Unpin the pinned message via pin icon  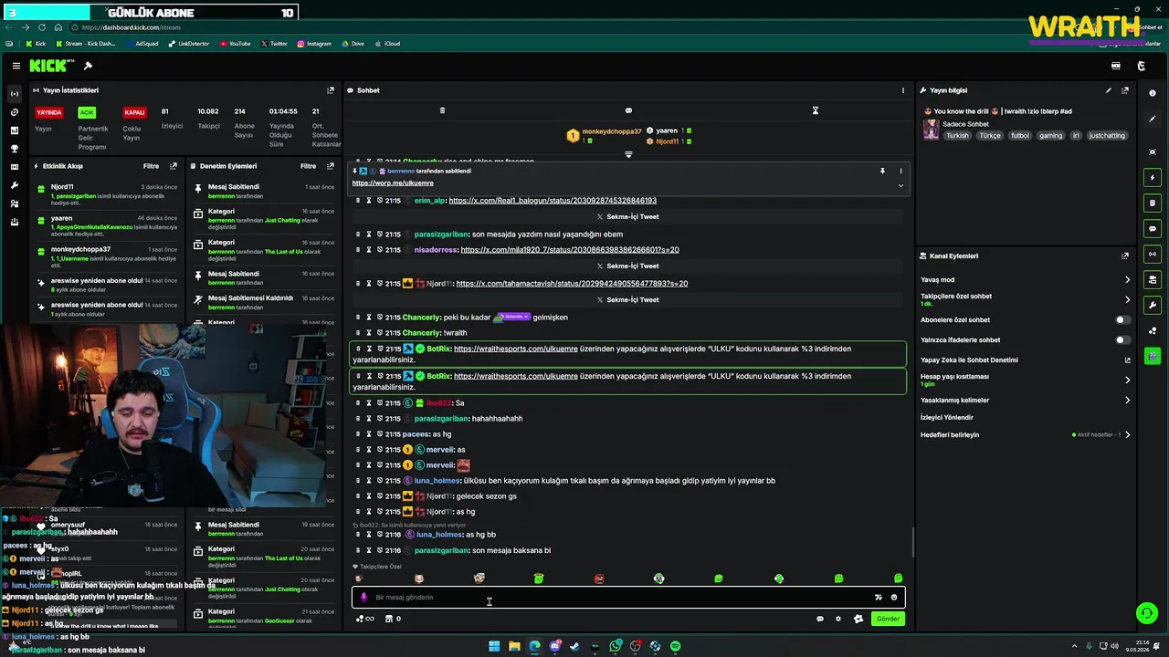[x=882, y=171]
